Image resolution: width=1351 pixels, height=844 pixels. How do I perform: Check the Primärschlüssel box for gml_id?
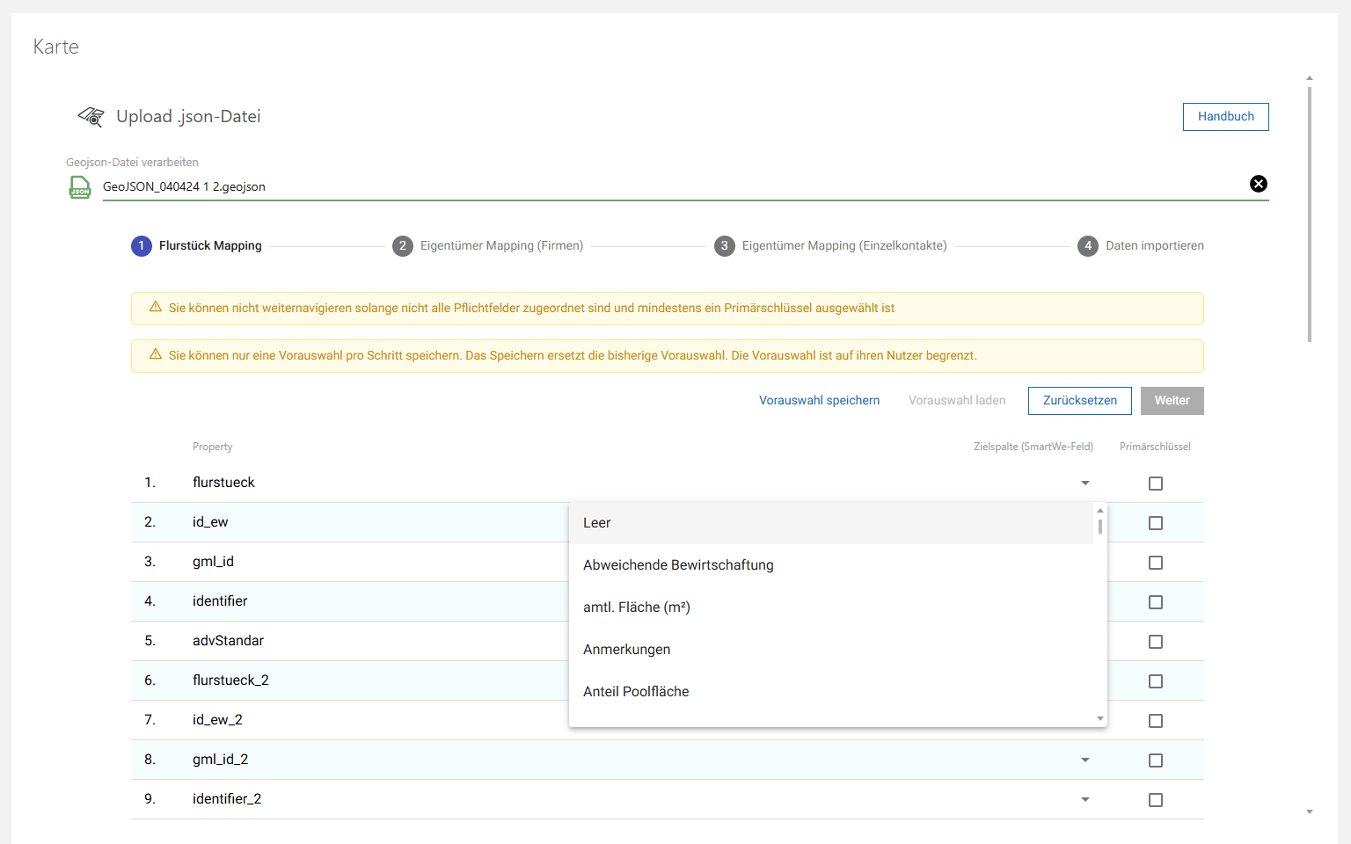coord(1156,562)
